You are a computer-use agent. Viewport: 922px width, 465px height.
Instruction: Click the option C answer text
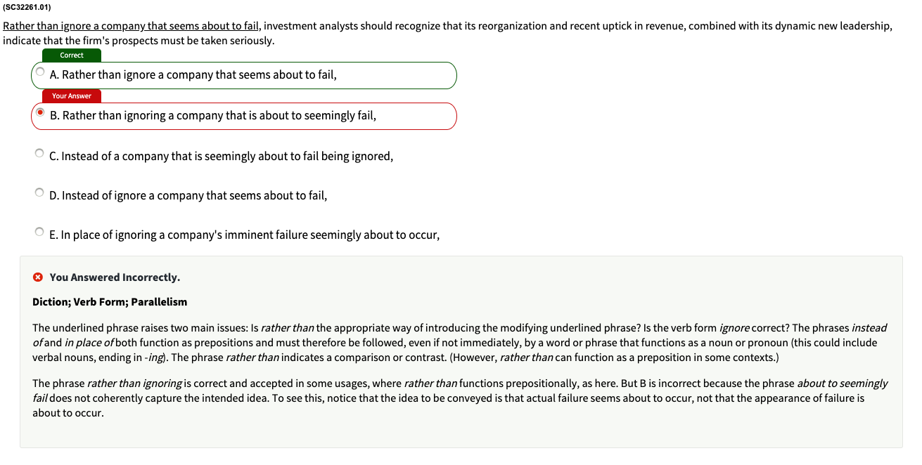(x=222, y=155)
